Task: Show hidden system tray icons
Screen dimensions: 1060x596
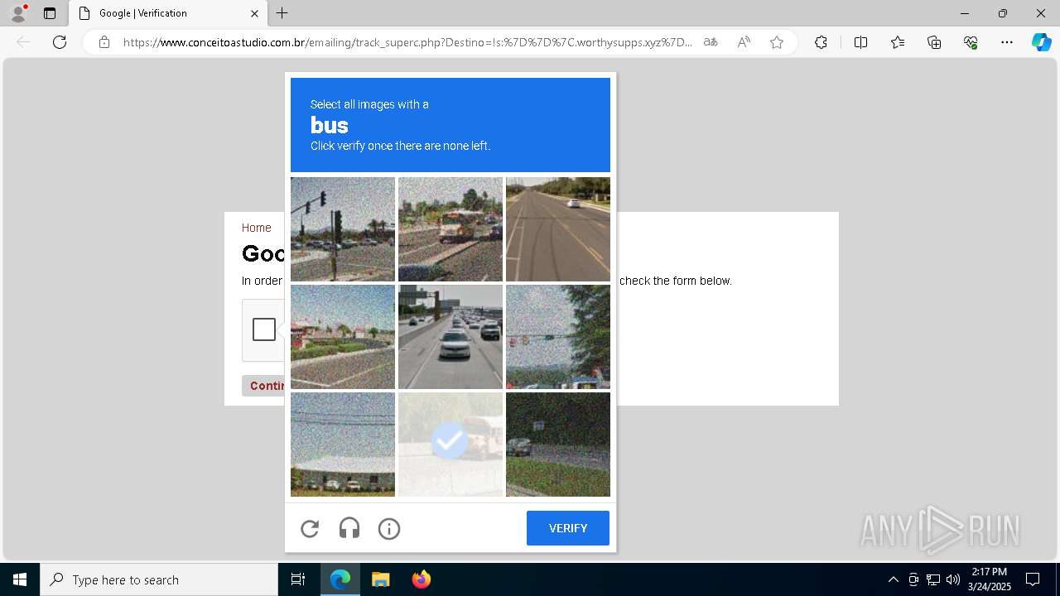Action: pyautogui.click(x=893, y=579)
